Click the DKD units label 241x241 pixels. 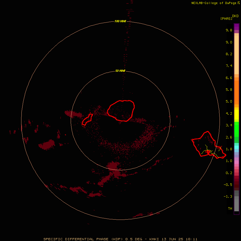235,16
